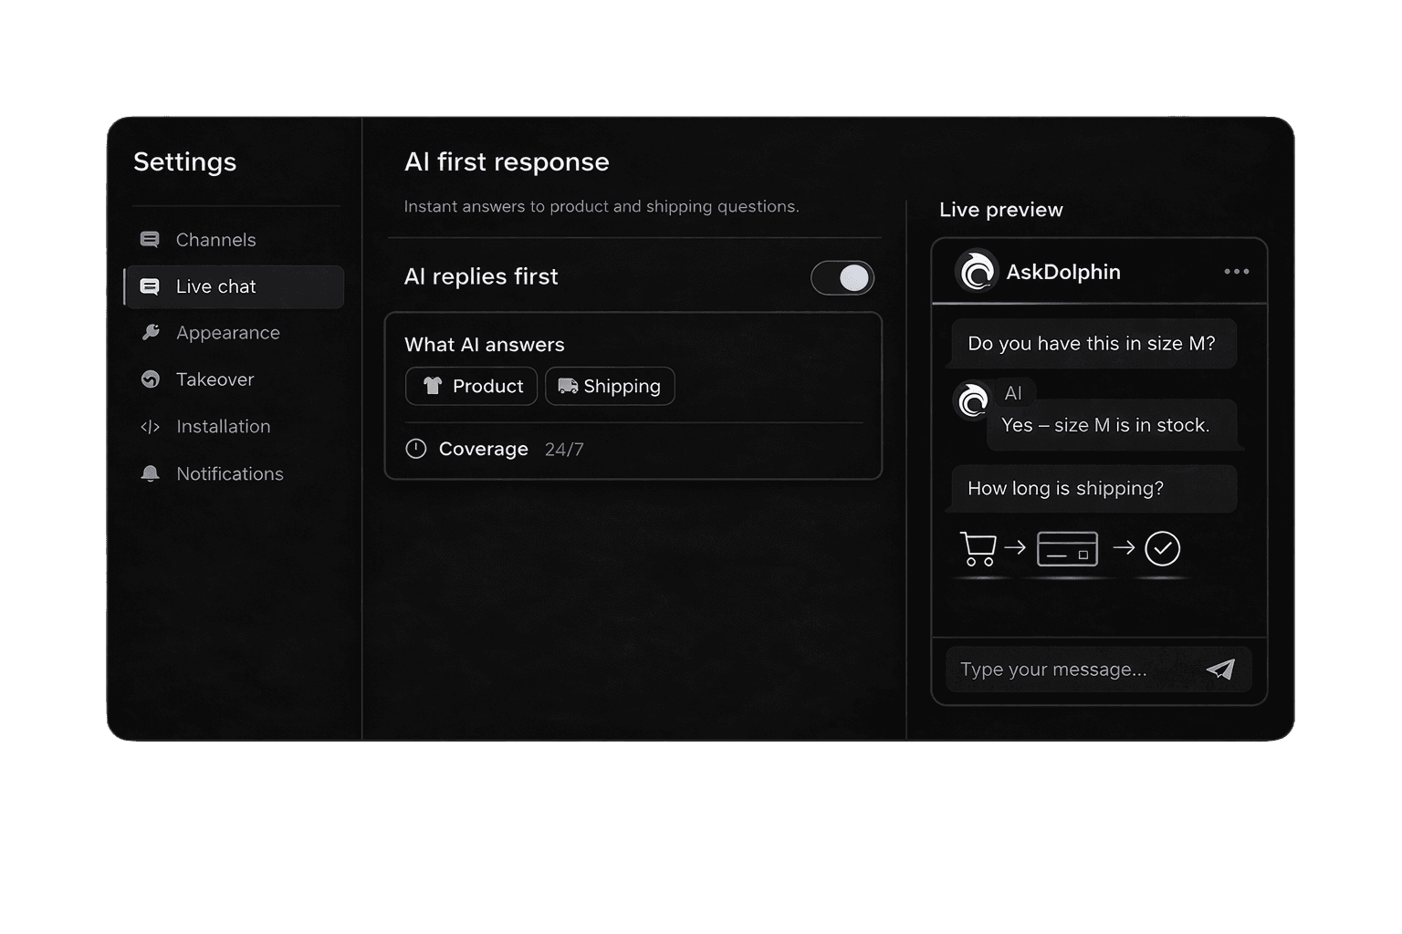Click the paper plane send icon
The image size is (1402, 934).
point(1223,669)
